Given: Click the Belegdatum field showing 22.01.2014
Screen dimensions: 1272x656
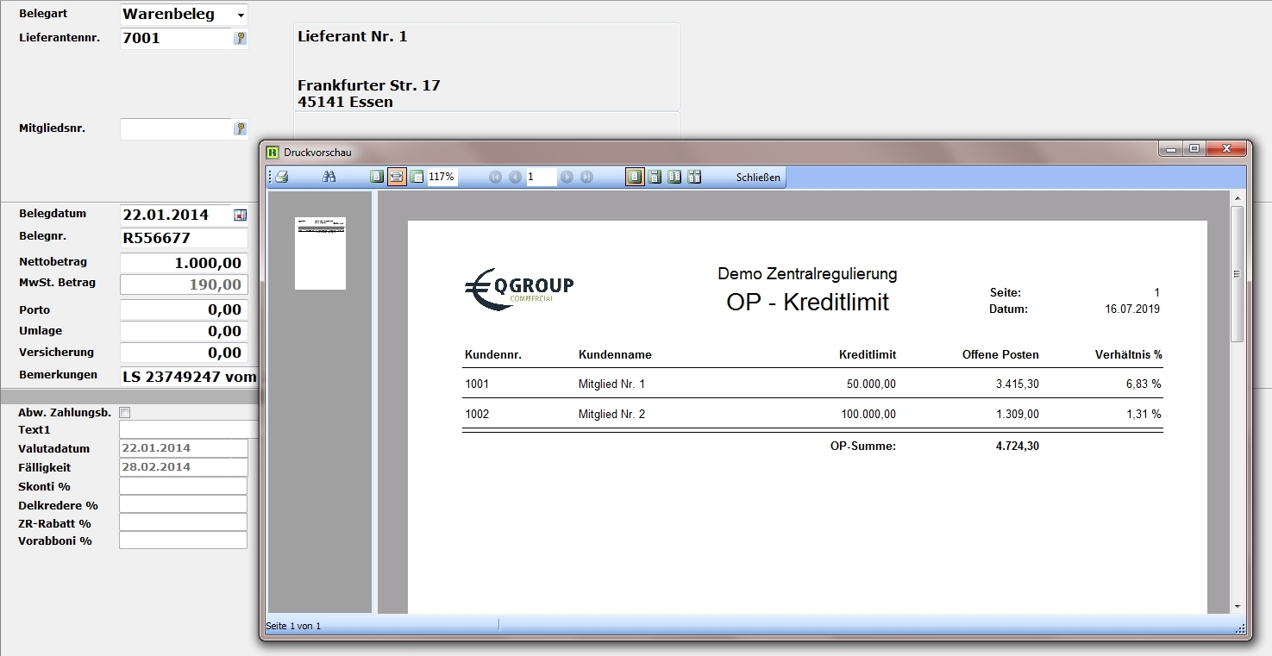Looking at the screenshot, I should (x=177, y=215).
